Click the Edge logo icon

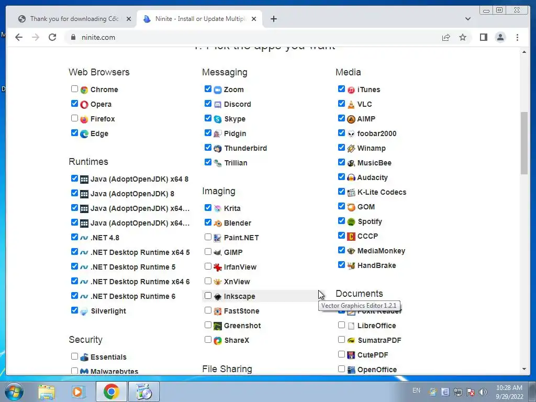tap(84, 134)
